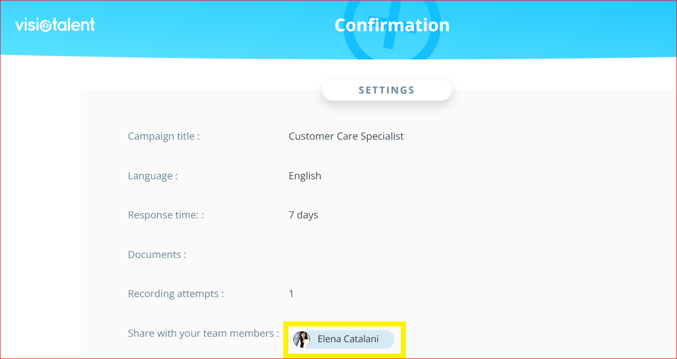Click the 7 days response value
Viewport: 677px width, 359px height.
[303, 215]
